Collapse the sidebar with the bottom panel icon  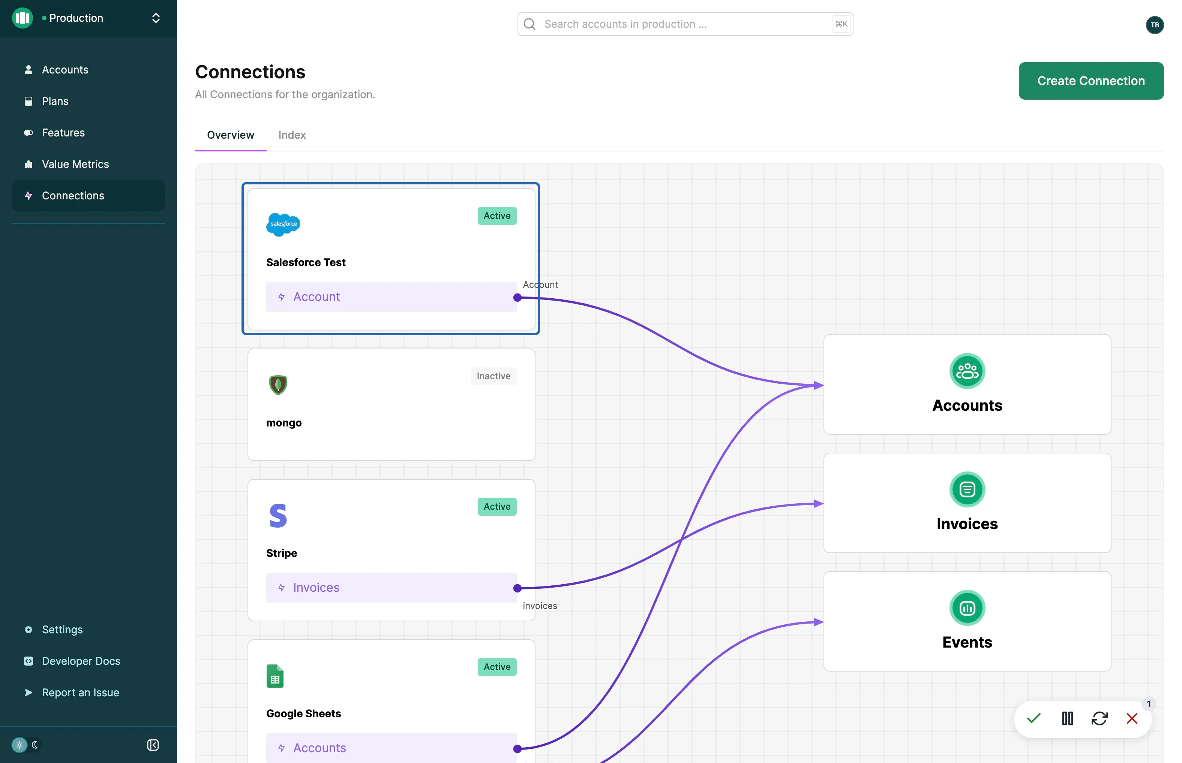(x=153, y=745)
